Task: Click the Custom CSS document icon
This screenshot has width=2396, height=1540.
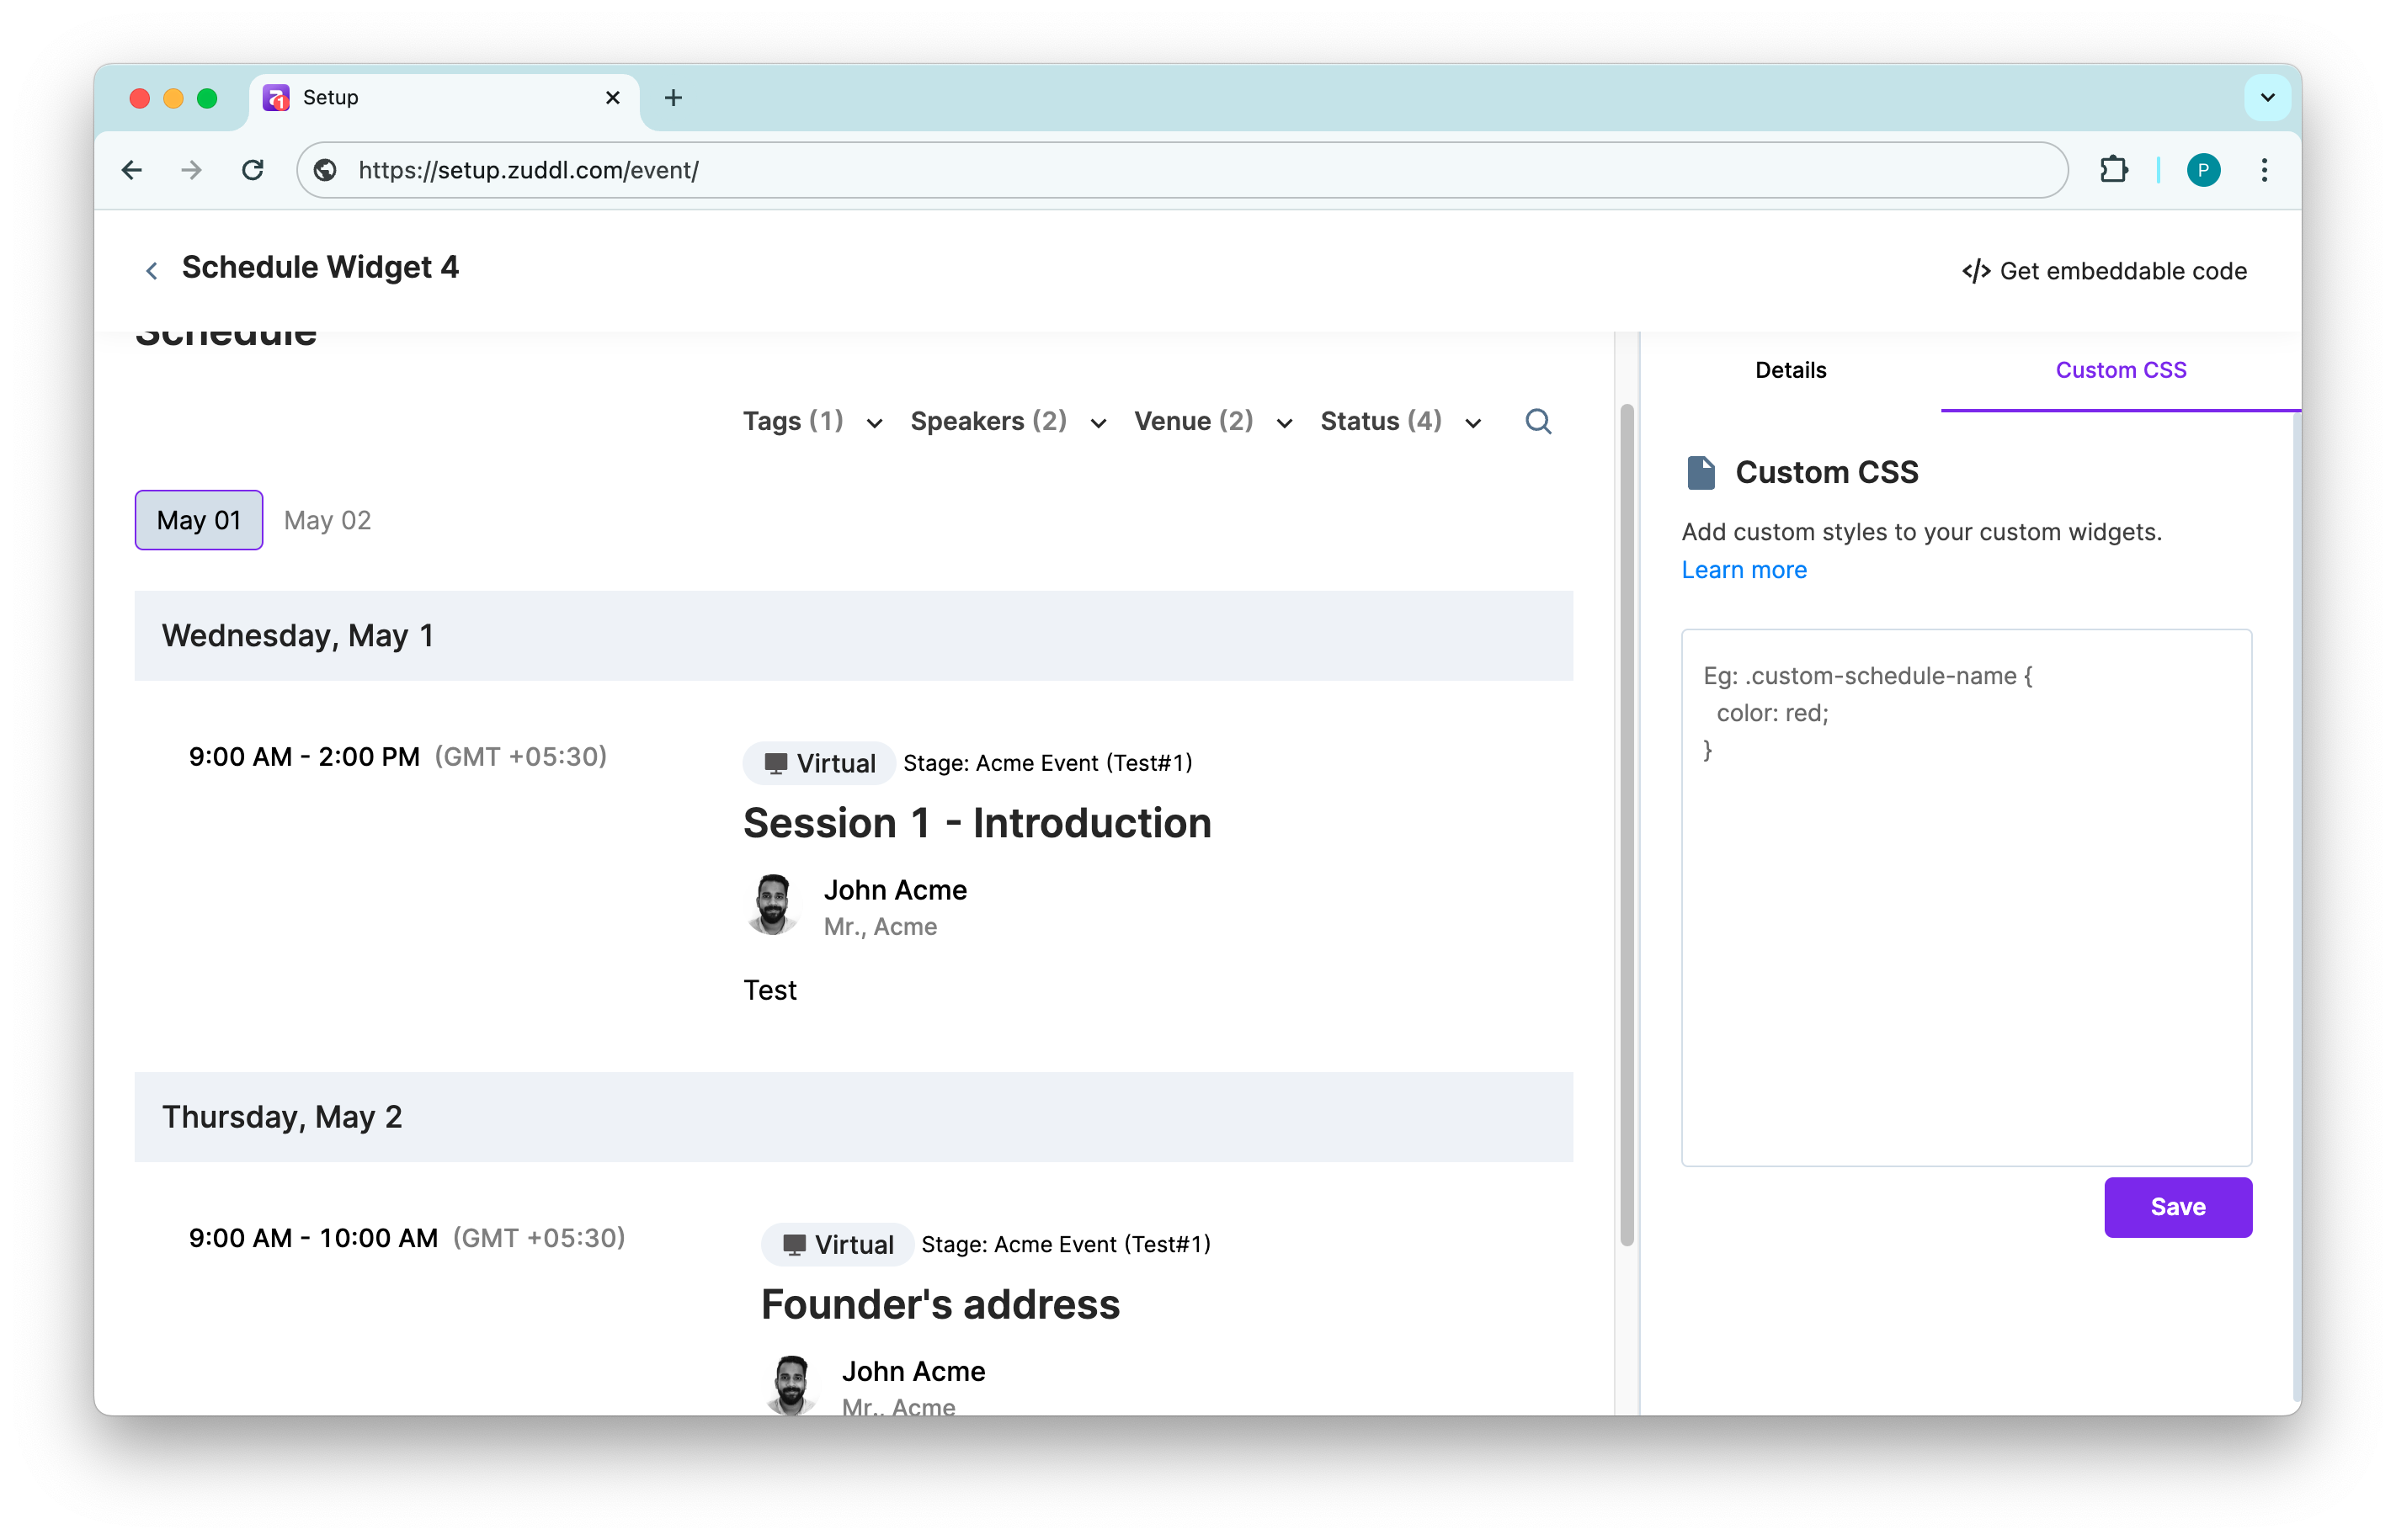Action: click(1701, 472)
